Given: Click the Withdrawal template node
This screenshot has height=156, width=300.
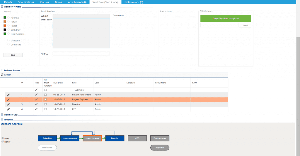Looking at the screenshot, I should (x=47, y=148).
